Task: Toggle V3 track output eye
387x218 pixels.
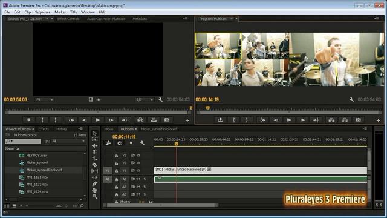Action: 138,156
